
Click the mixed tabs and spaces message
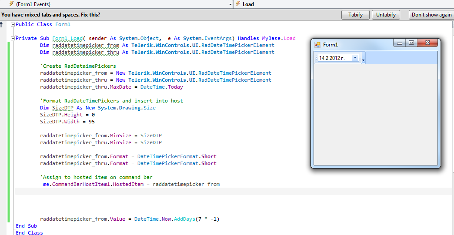[51, 15]
